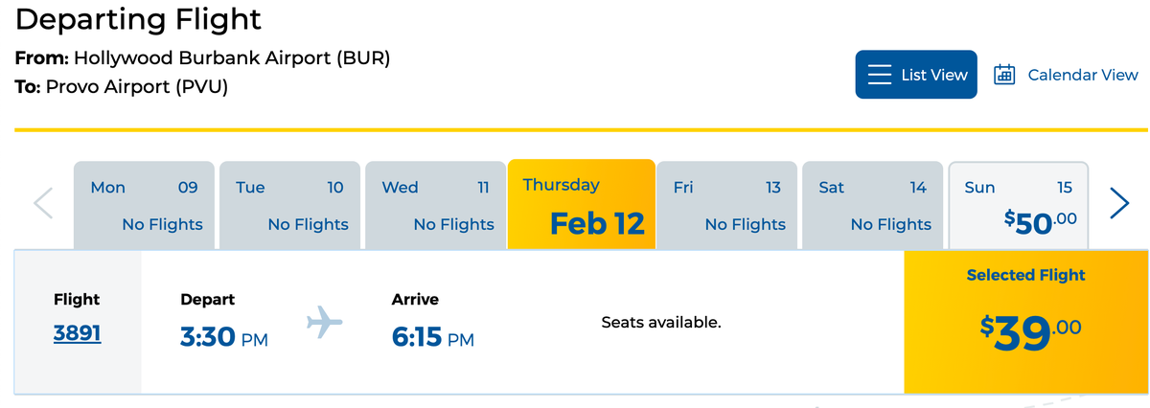Switch to List View
The width and height of the screenshot is (1150, 408).
point(916,75)
